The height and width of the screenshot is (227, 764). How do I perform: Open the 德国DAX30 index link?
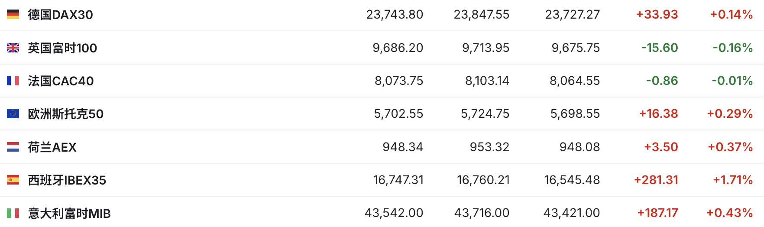[60, 15]
